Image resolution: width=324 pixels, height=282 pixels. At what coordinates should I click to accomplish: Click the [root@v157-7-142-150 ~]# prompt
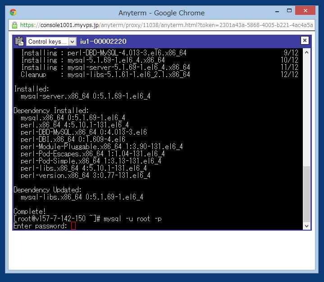tap(57, 218)
